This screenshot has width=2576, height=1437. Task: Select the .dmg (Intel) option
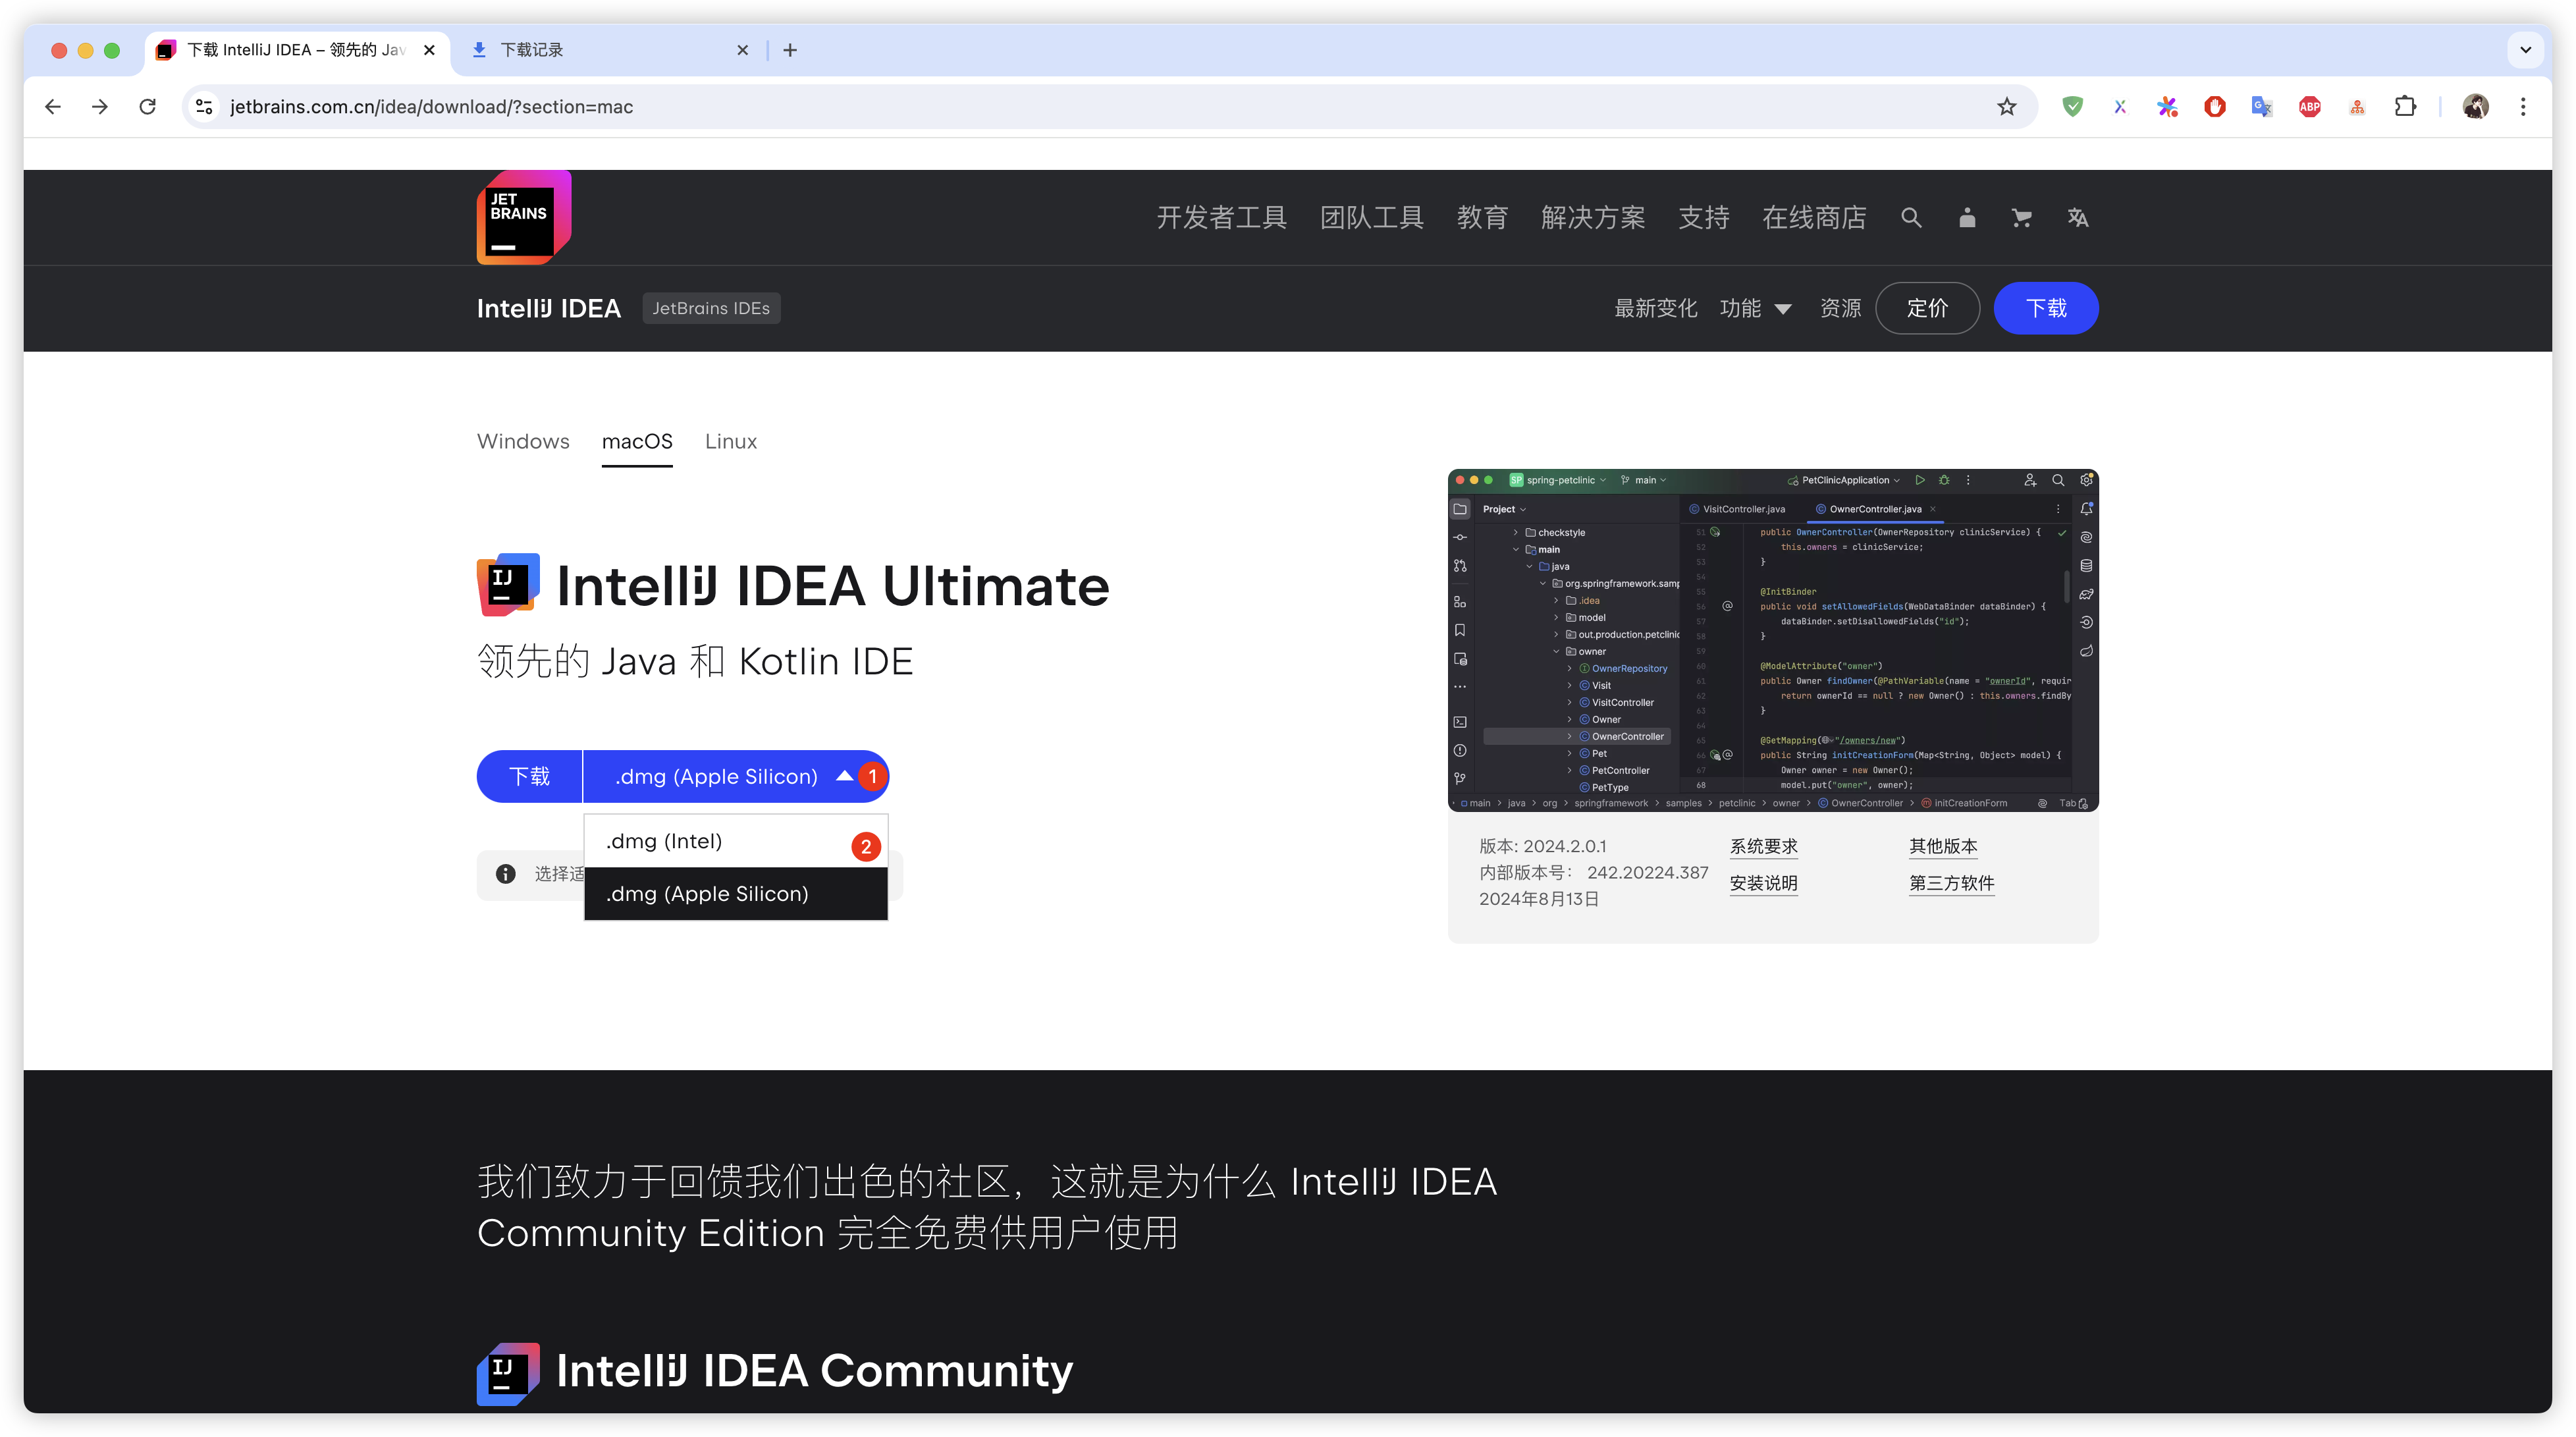tap(664, 841)
